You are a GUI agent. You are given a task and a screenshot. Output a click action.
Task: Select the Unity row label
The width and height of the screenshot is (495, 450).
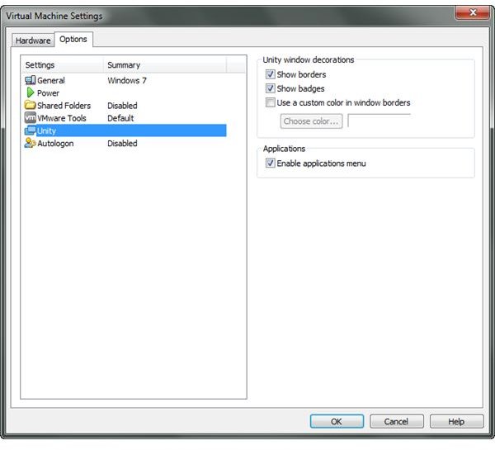click(x=46, y=130)
